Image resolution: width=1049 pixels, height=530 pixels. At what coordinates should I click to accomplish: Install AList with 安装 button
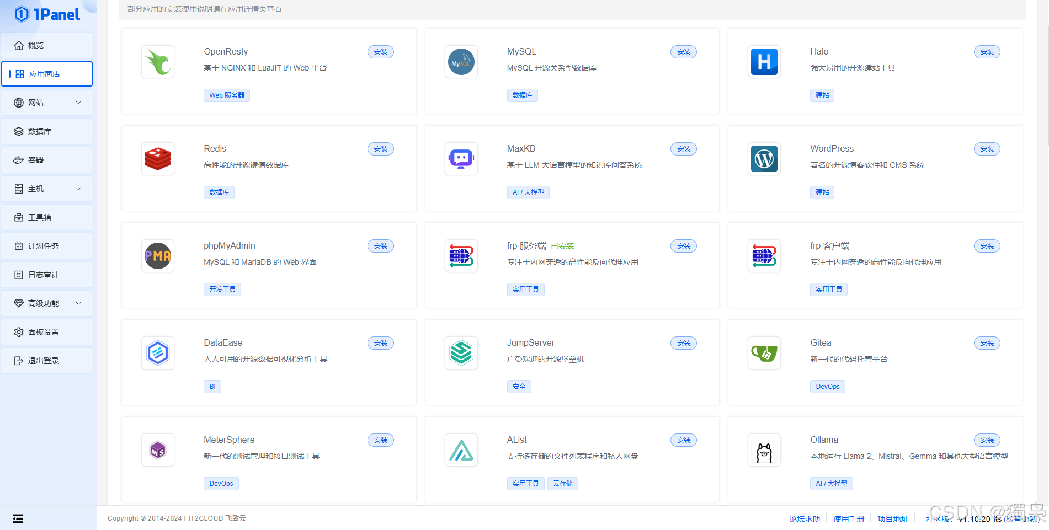(684, 440)
